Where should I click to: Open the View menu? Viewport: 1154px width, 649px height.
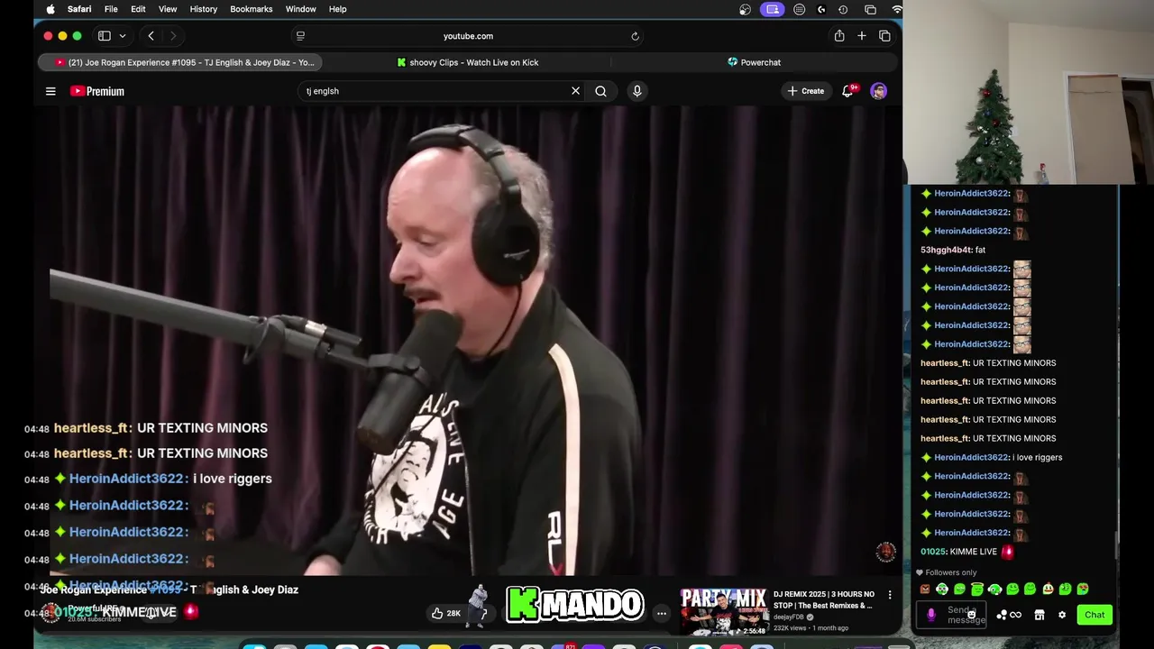tap(168, 9)
